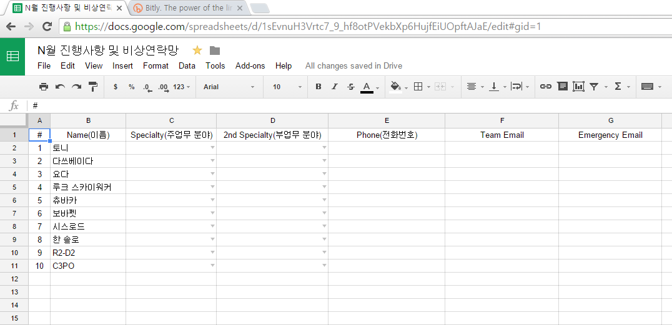Toggle bold formatting
The height and width of the screenshot is (325, 672).
coord(319,87)
